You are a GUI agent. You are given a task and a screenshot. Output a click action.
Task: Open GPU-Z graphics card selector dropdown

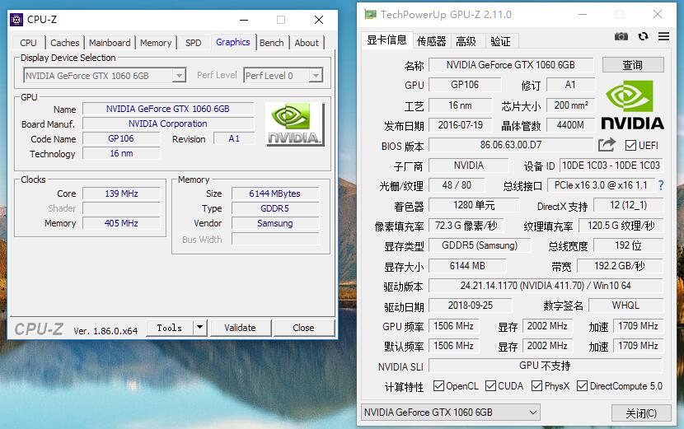pyautogui.click(x=451, y=412)
